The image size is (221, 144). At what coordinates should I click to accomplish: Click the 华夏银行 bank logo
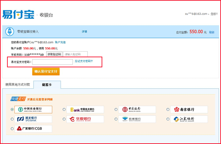tap(85, 119)
